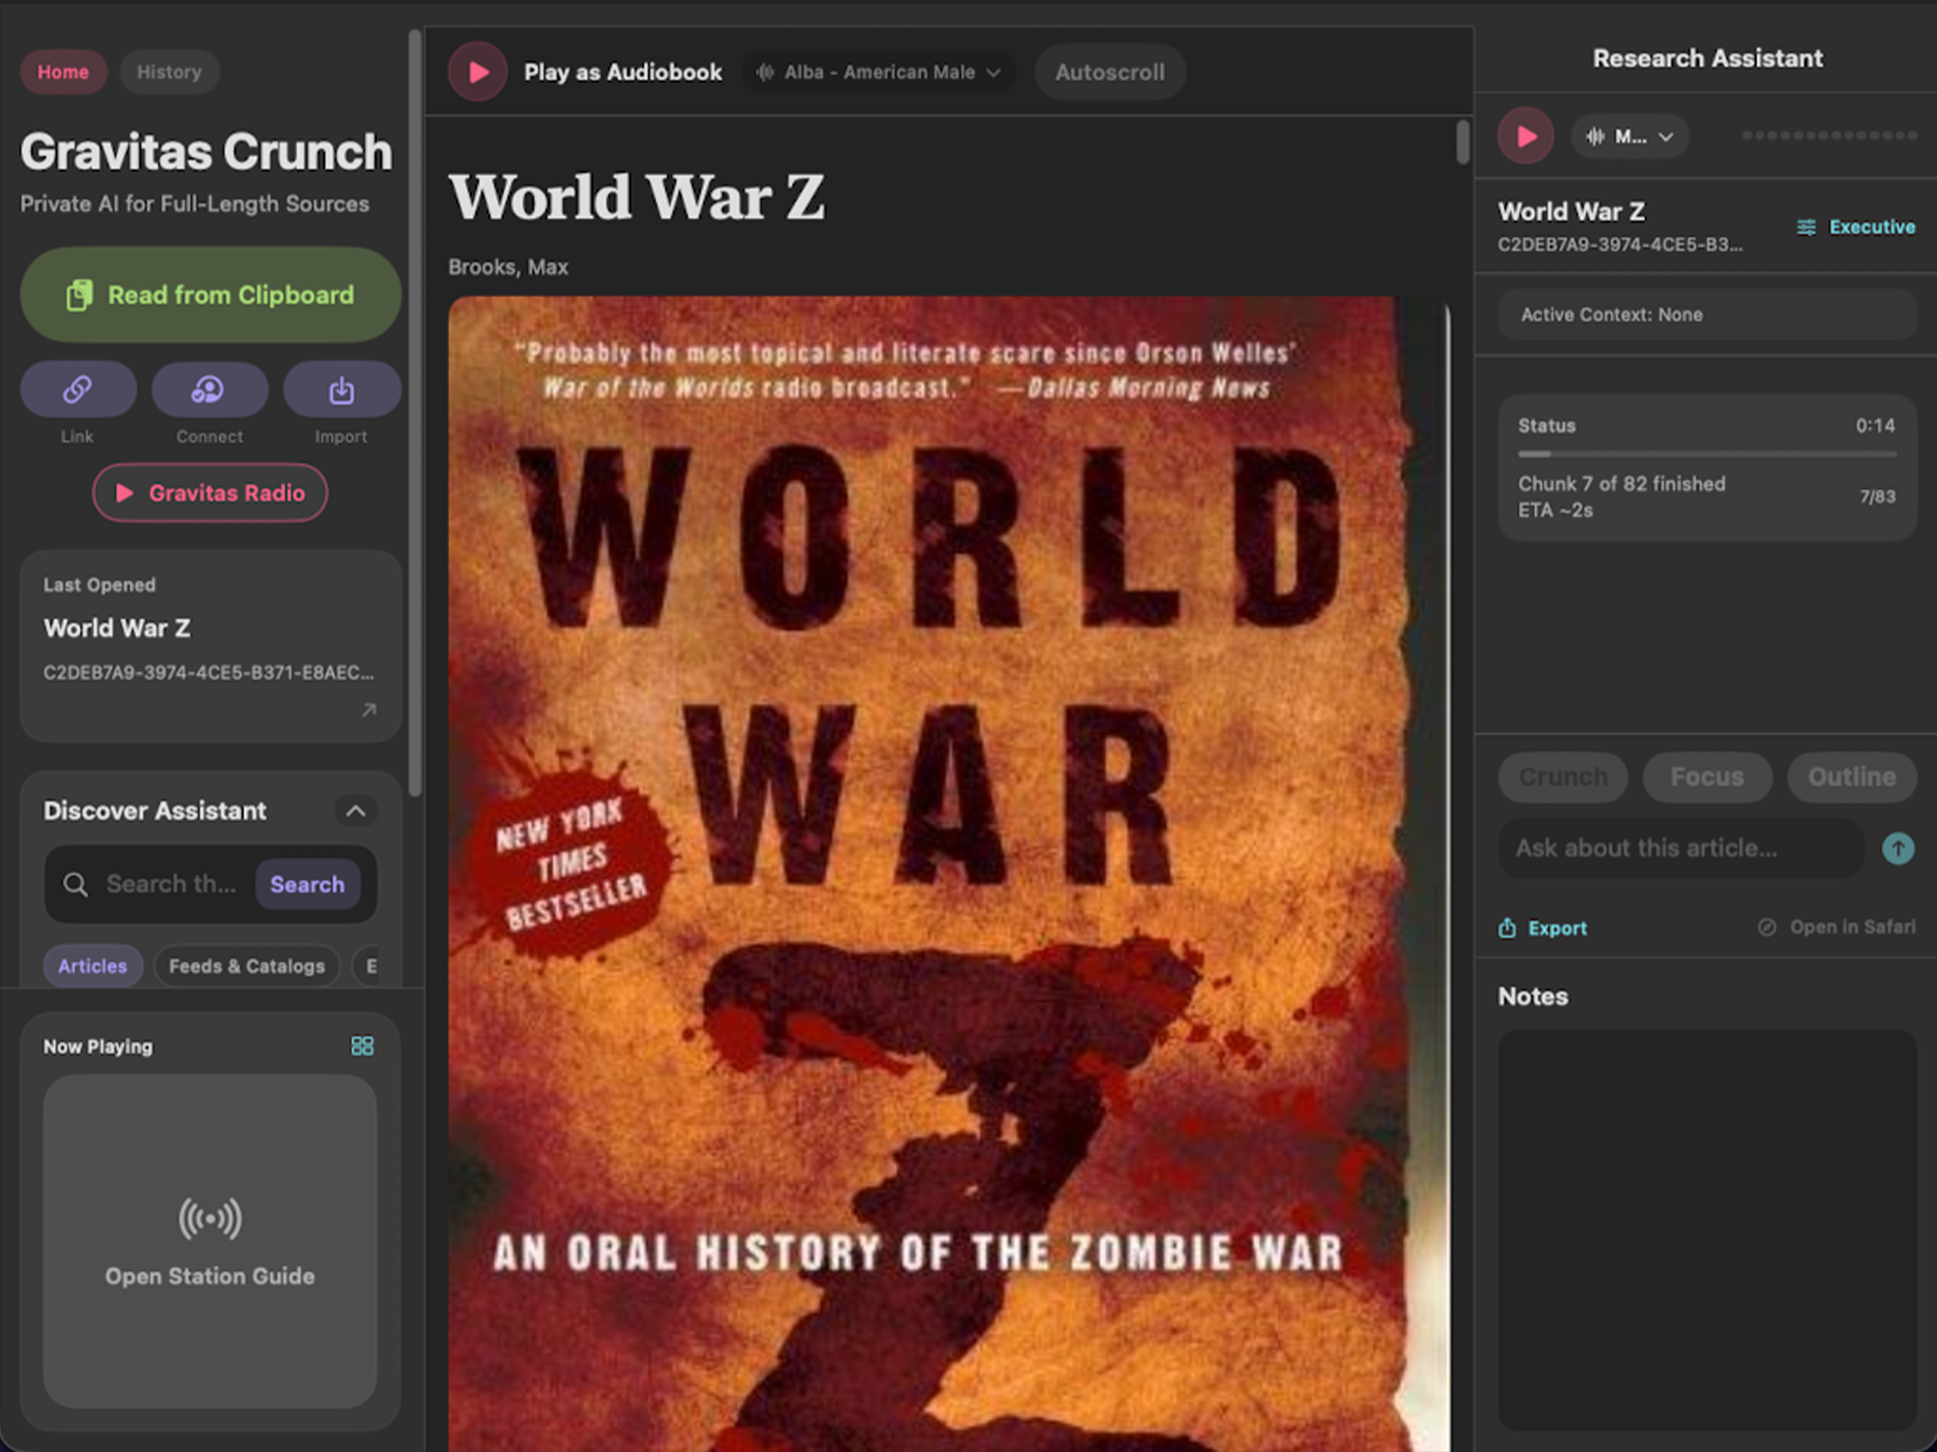The image size is (1937, 1452).
Task: Open the Alba - American Male voice dropdown
Action: tap(878, 72)
